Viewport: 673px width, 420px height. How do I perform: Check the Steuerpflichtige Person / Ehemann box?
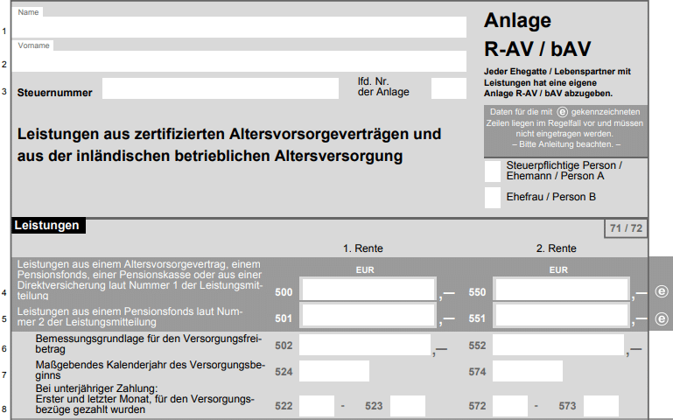(x=493, y=171)
